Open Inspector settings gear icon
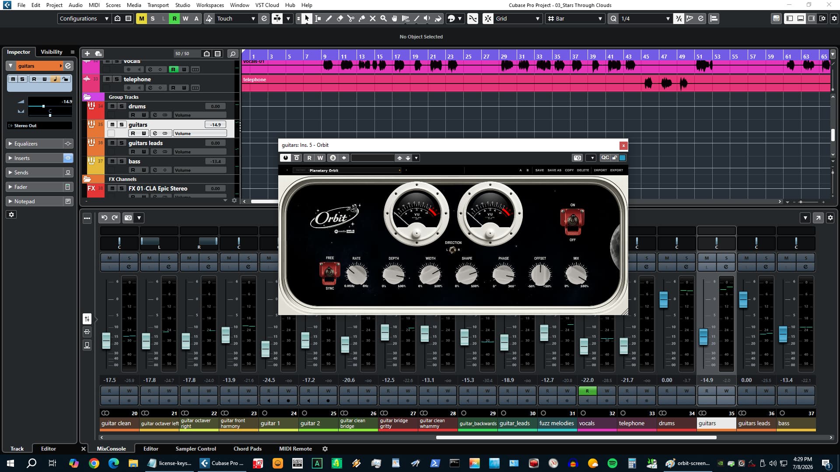Screen dimensions: 840x472 point(11,215)
